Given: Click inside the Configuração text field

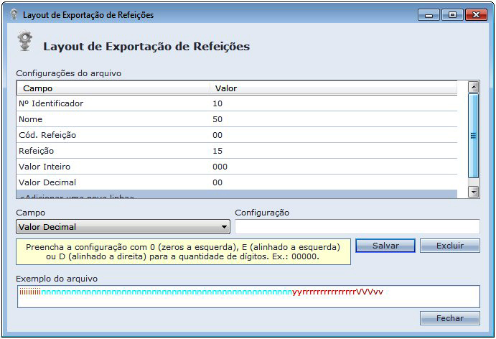Looking at the screenshot, I should (357, 227).
